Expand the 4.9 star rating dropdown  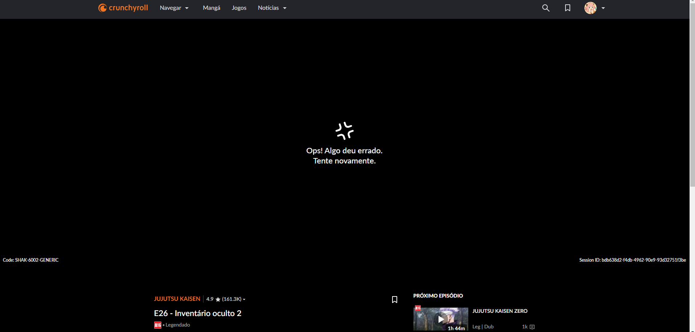click(x=226, y=299)
